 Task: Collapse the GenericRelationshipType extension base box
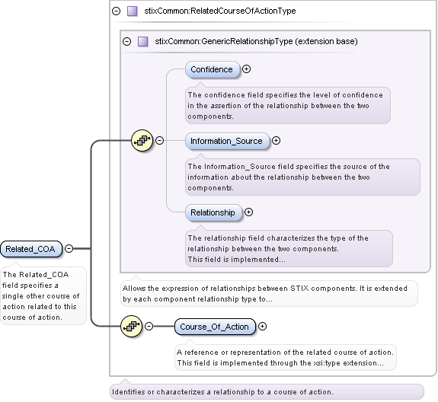pyautogui.click(x=126, y=42)
